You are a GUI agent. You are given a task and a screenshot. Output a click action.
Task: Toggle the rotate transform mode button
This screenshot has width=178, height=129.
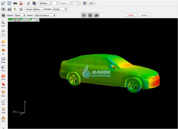90,15
